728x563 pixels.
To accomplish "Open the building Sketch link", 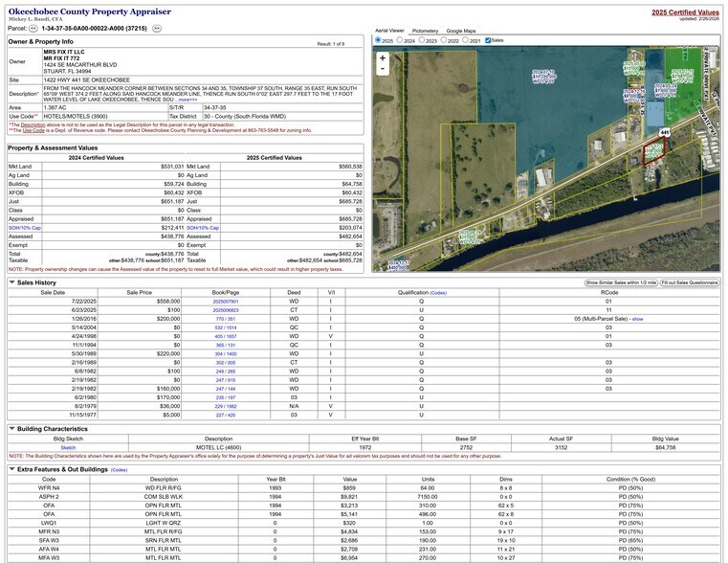I will click(x=68, y=447).
